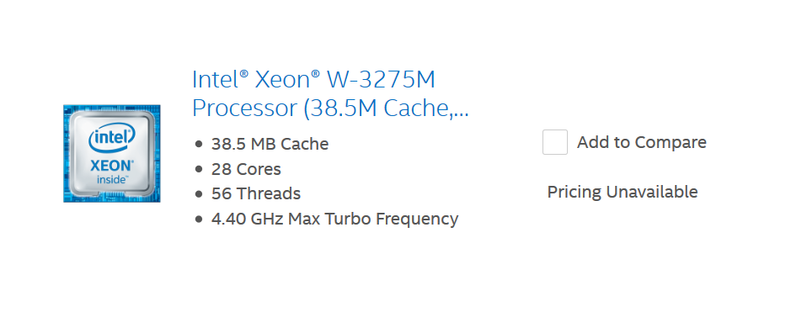The image size is (791, 312).
Task: Click the word 'Xeon' in the title
Action: coord(284,80)
